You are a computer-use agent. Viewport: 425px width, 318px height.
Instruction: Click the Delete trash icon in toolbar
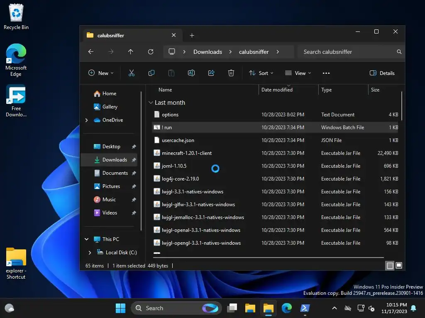coord(231,73)
